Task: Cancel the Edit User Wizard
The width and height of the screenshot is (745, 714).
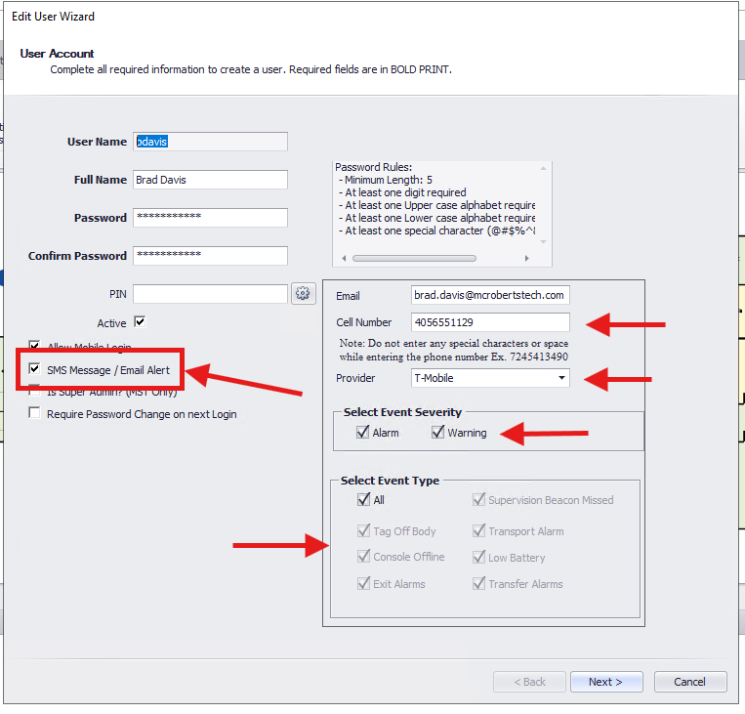Action: [690, 682]
